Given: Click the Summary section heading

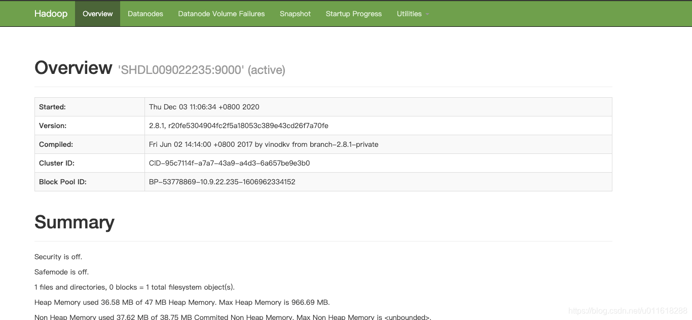Looking at the screenshot, I should pos(75,222).
